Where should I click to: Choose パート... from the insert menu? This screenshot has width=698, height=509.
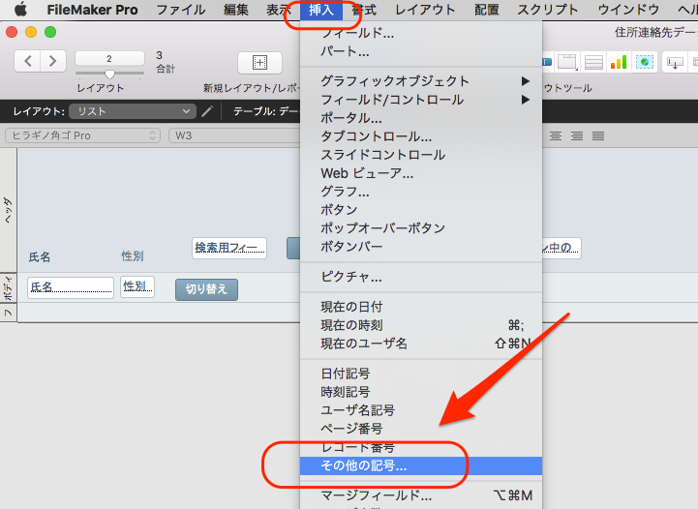click(421, 51)
